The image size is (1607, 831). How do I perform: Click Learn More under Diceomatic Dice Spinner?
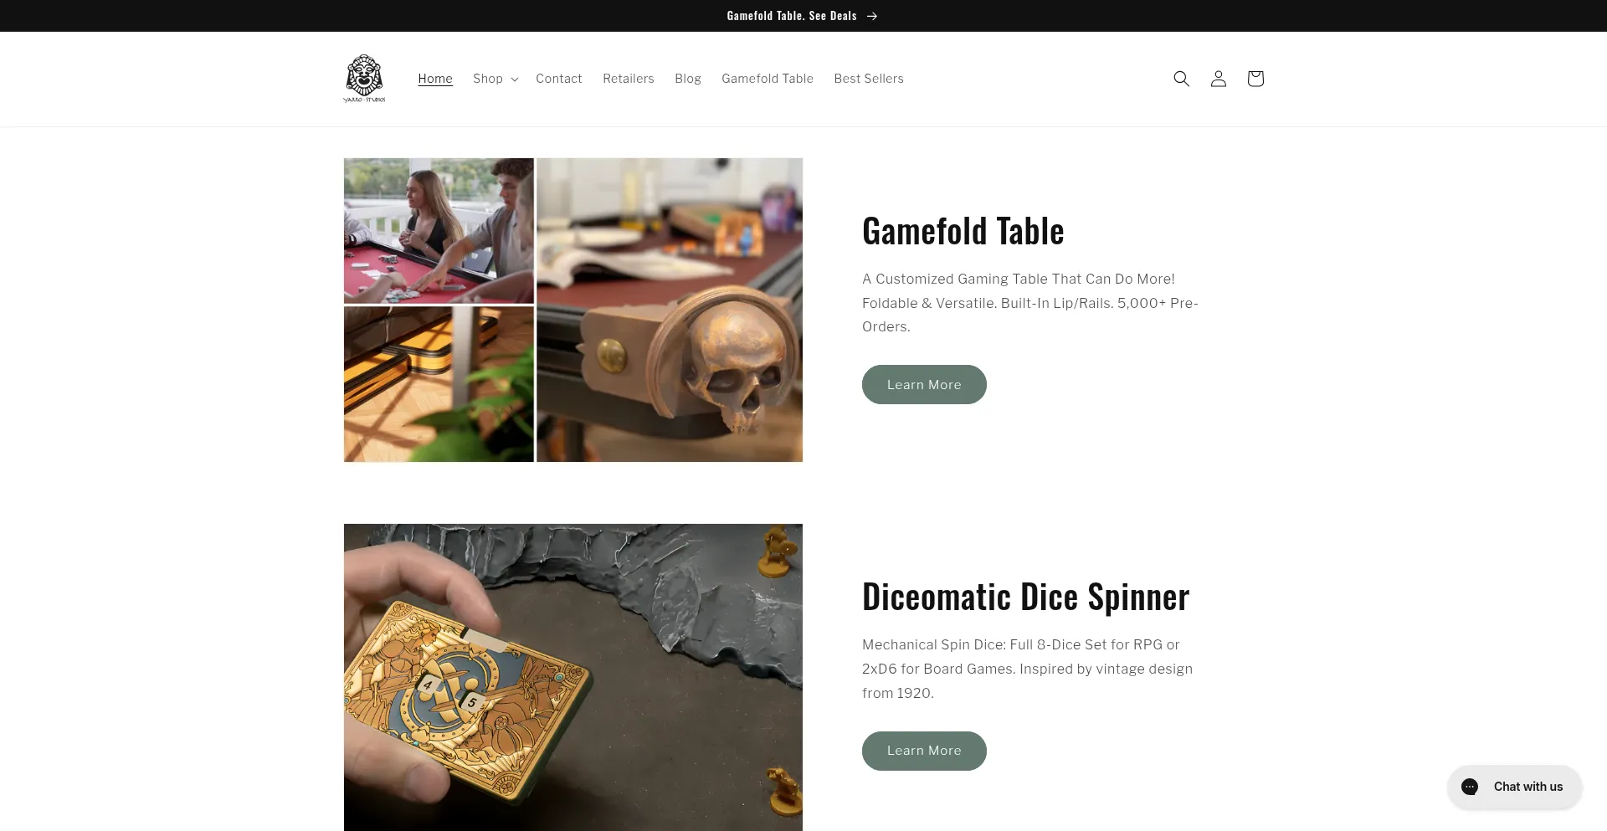coord(924,751)
